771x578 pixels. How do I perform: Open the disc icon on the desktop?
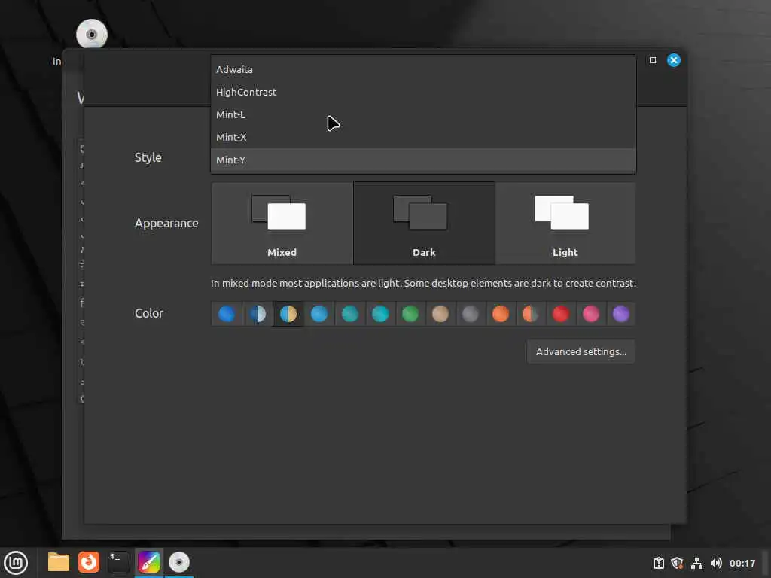92,34
